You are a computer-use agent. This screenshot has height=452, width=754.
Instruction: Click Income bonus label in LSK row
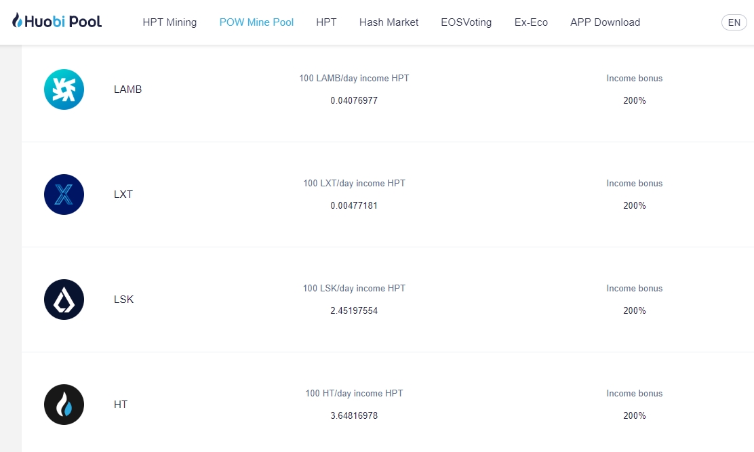pos(634,288)
